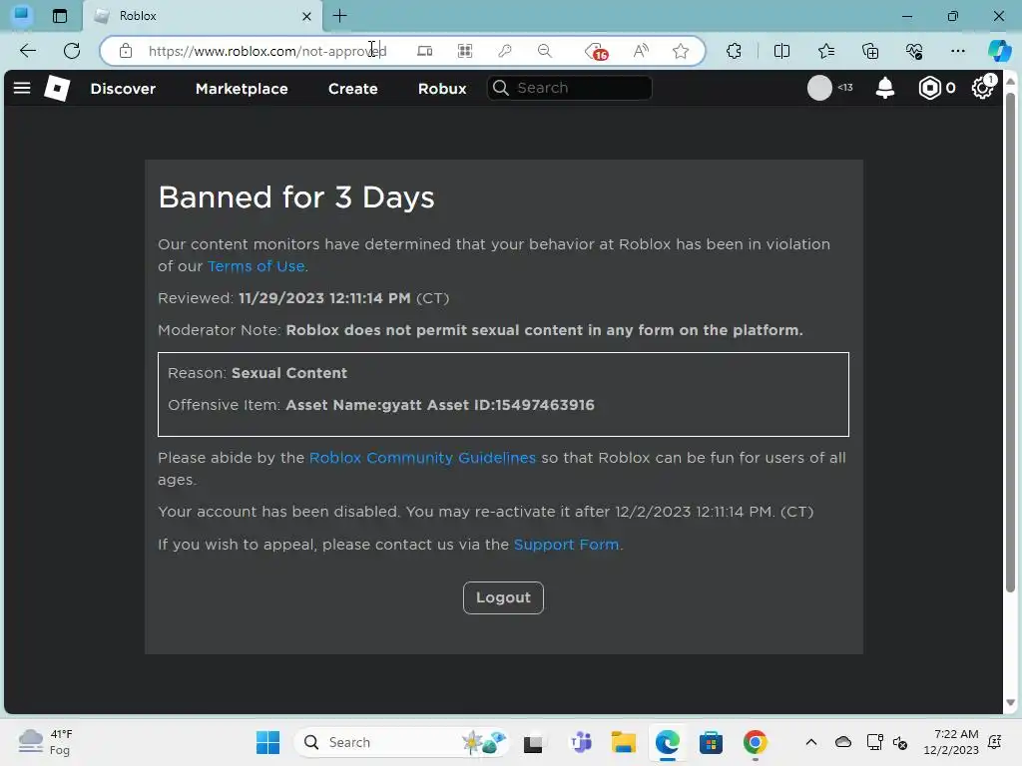The width and height of the screenshot is (1022, 766).
Task: Open the zoom control in address bar
Action: tap(545, 51)
